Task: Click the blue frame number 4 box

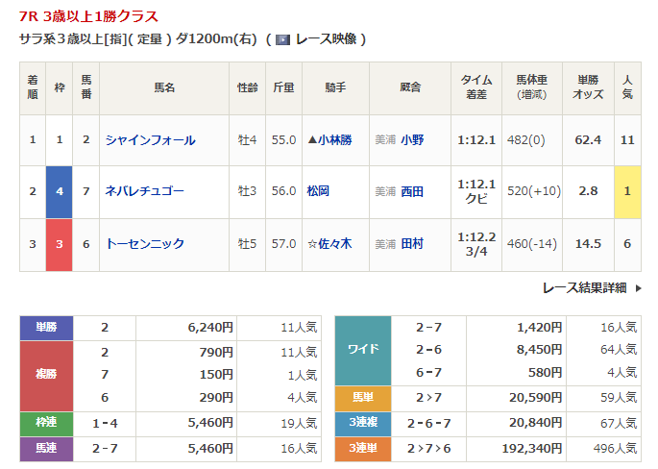Action: point(60,191)
